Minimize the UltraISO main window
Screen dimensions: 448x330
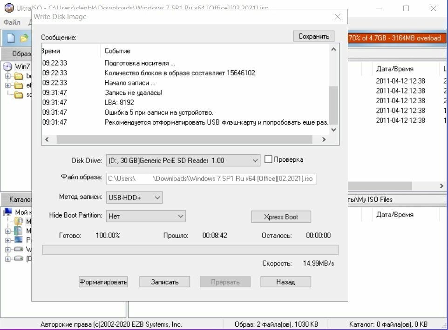[379, 8]
